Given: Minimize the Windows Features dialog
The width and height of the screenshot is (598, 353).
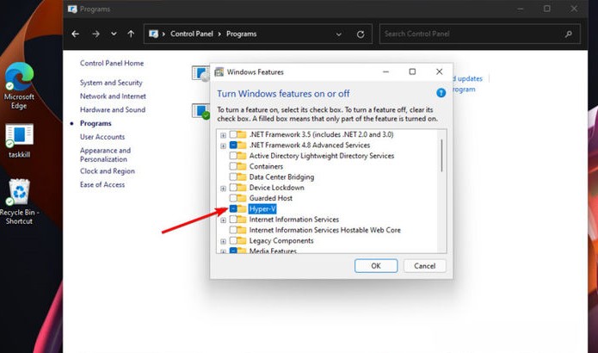Looking at the screenshot, I should pos(386,71).
